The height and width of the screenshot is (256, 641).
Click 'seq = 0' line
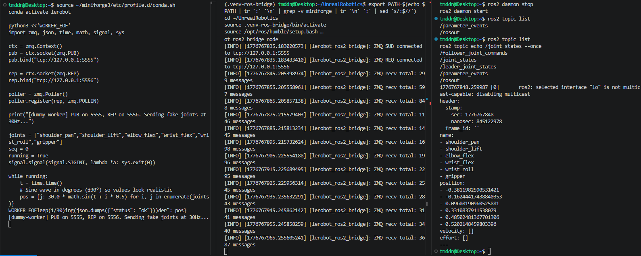[19, 149]
